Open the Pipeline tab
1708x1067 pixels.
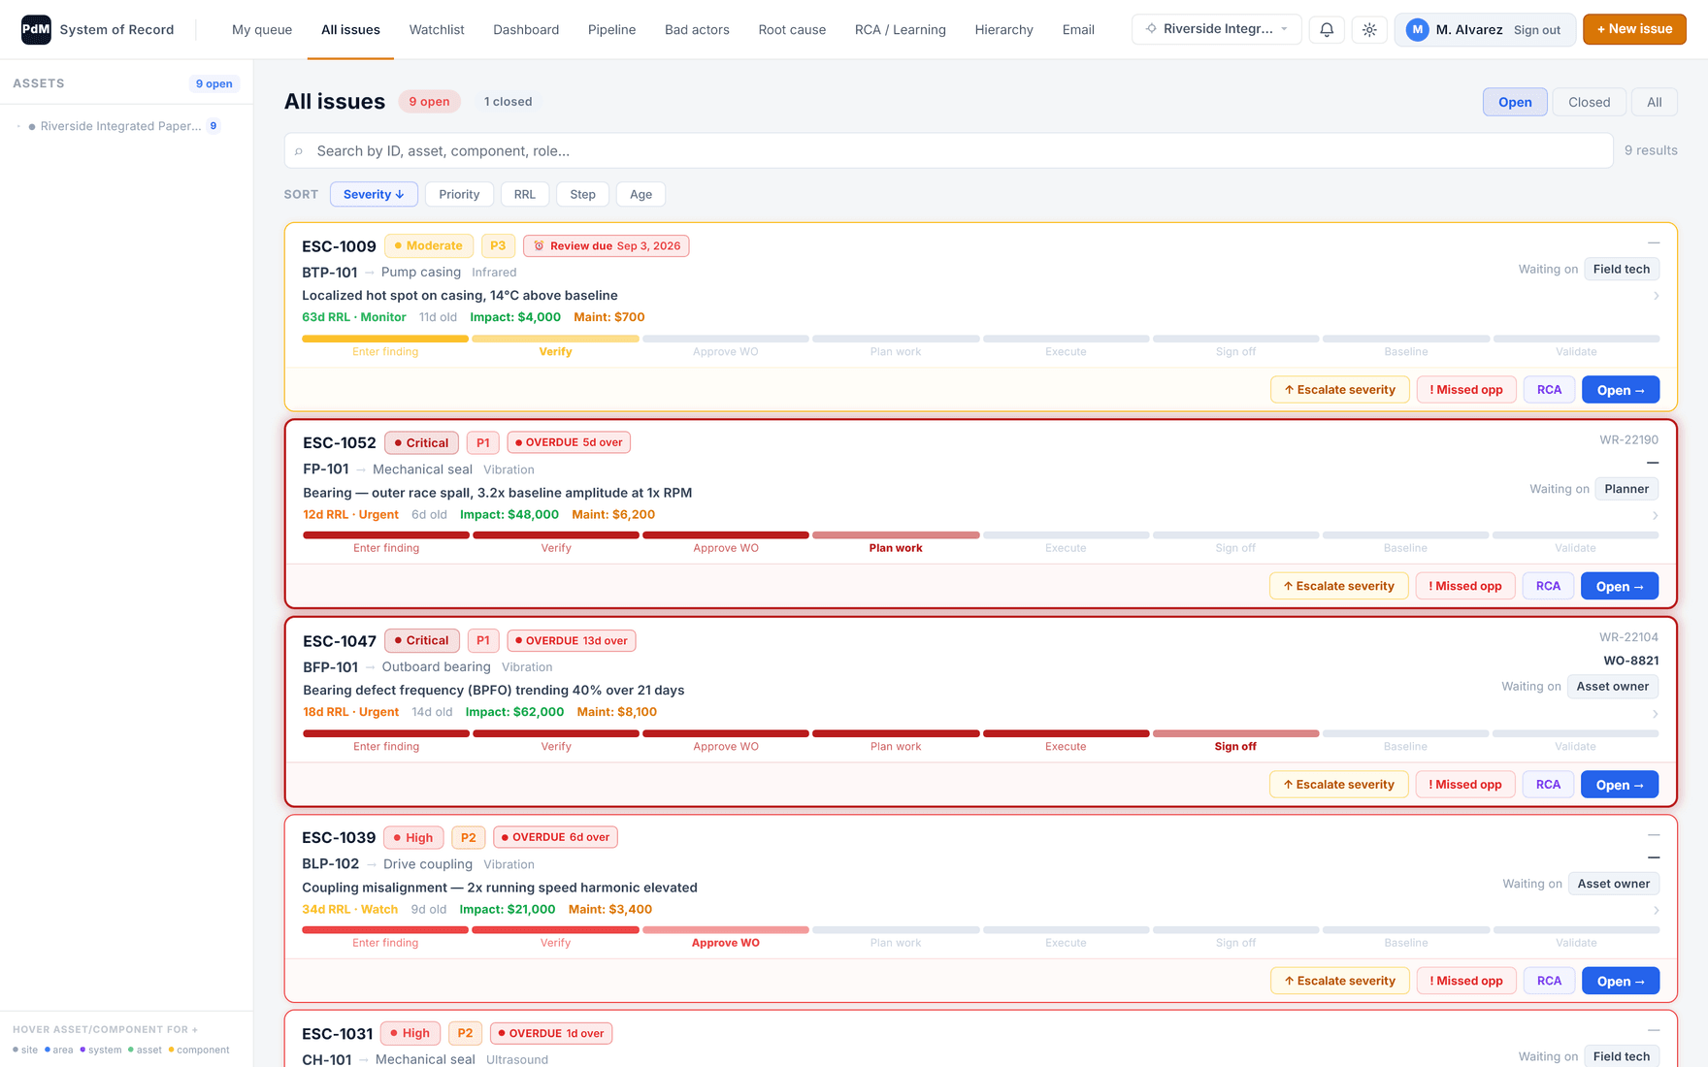(612, 30)
